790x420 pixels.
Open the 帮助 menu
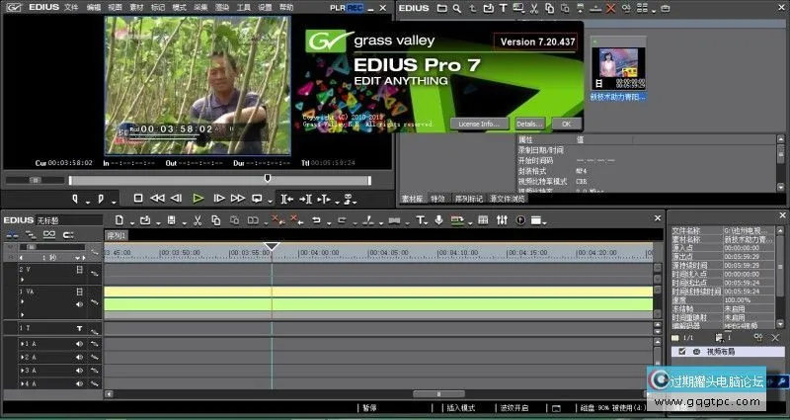(x=286, y=8)
